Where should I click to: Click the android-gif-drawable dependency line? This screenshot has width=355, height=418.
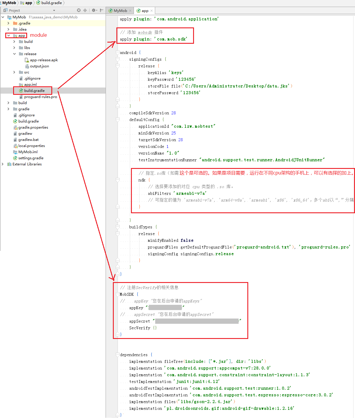pos(212,408)
